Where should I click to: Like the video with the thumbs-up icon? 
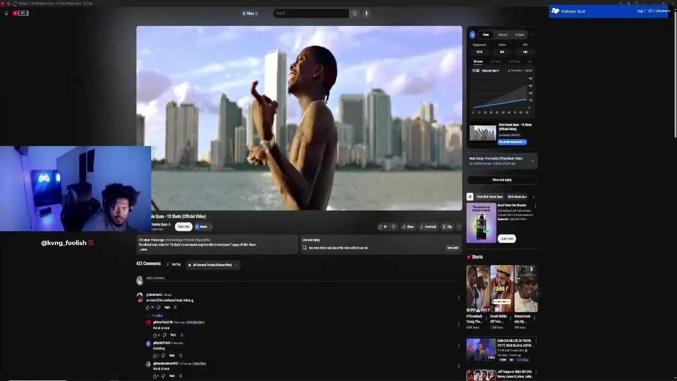point(382,226)
